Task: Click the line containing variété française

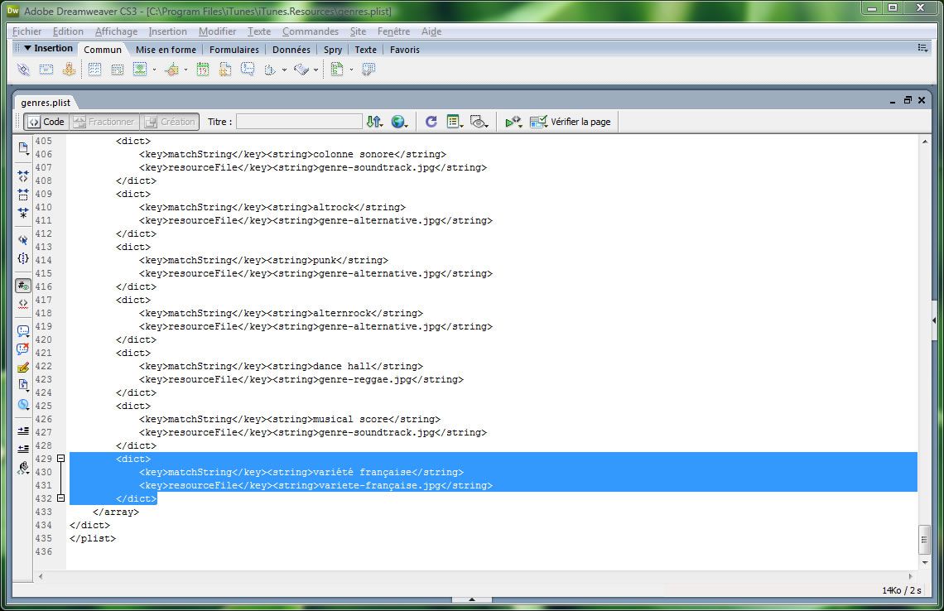Action: [493, 472]
